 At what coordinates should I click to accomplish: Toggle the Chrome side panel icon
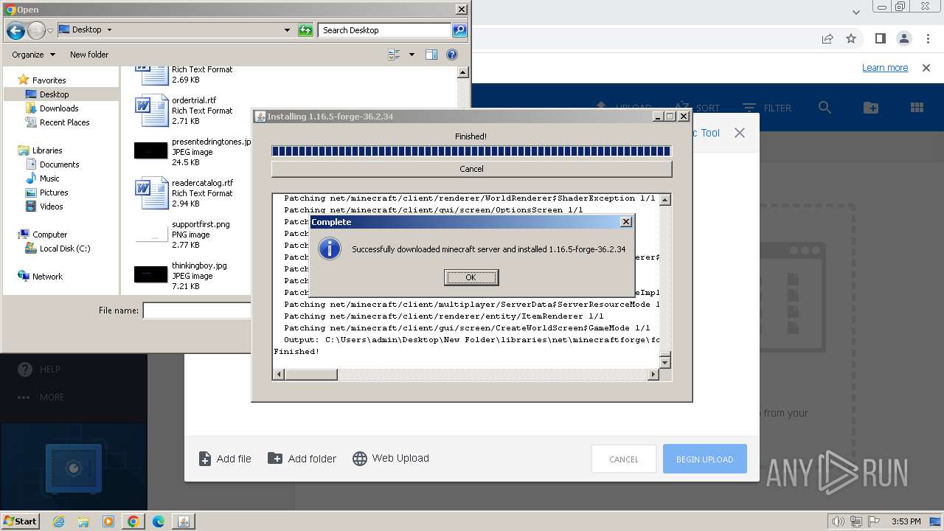(880, 38)
